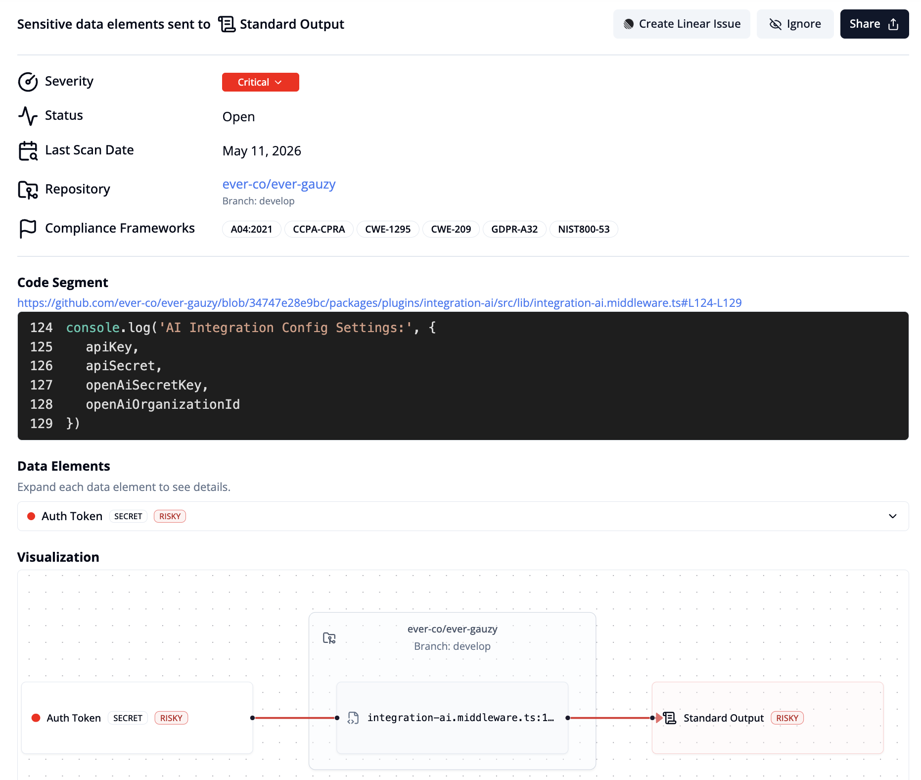Open the ever-co/ever-gauzy repository link
The width and height of the screenshot is (921, 780).
click(279, 184)
